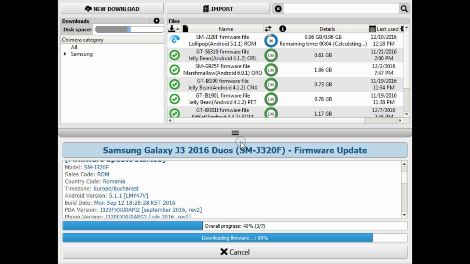The image size is (470, 264).
Task: Click completed check icon for GT-I8190L
Action: point(175,99)
